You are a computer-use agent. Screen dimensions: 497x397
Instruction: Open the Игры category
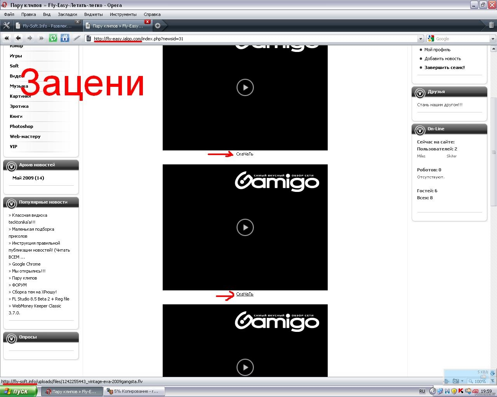coord(16,56)
